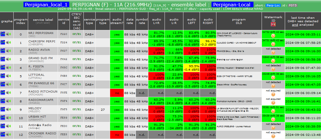
Task: Open graph icon for LITTORAL row
Action: point(3,76)
